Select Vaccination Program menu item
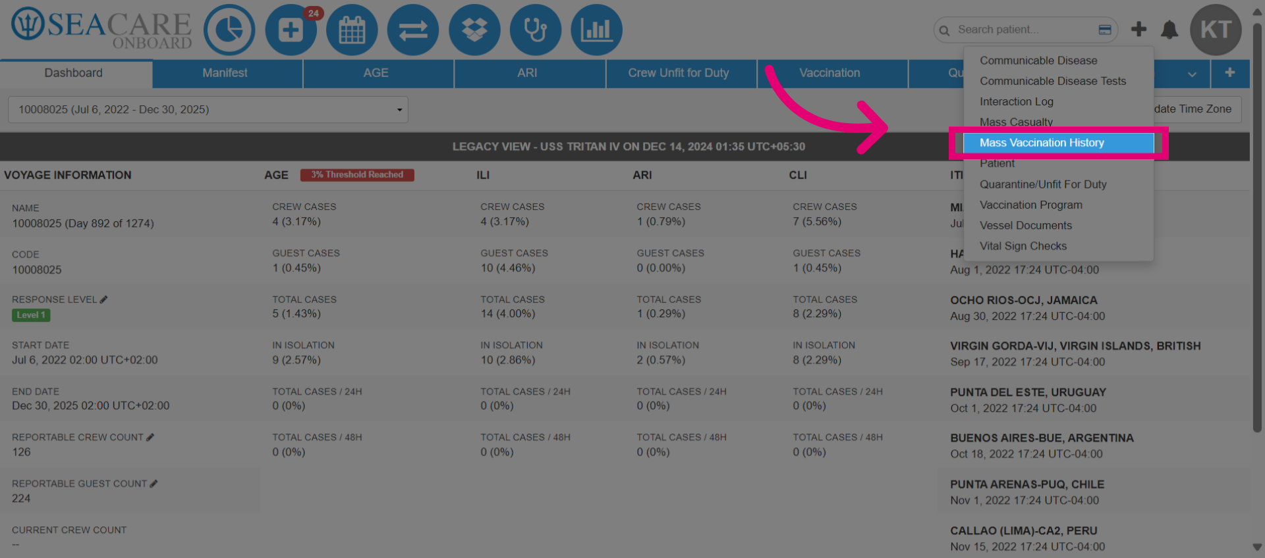Image resolution: width=1265 pixels, height=558 pixels. pyautogui.click(x=1058, y=205)
